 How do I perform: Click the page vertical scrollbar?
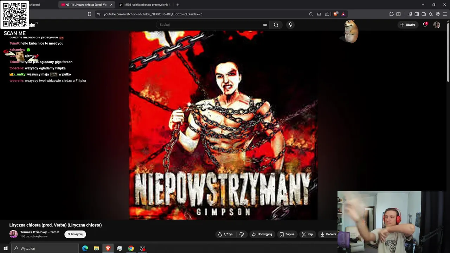pyautogui.click(x=448, y=52)
